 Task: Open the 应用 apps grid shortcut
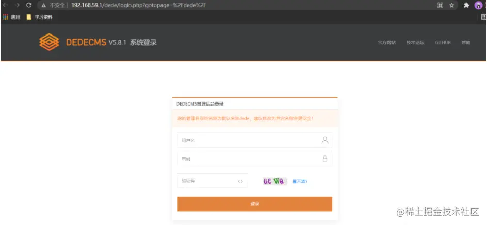pos(11,18)
